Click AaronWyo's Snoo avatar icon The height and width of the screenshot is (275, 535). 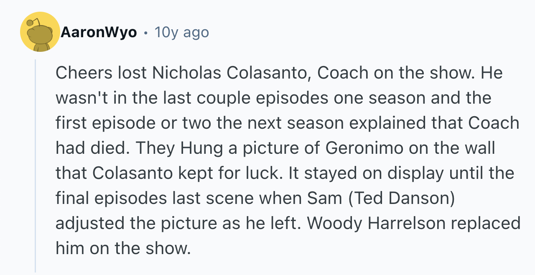40,32
